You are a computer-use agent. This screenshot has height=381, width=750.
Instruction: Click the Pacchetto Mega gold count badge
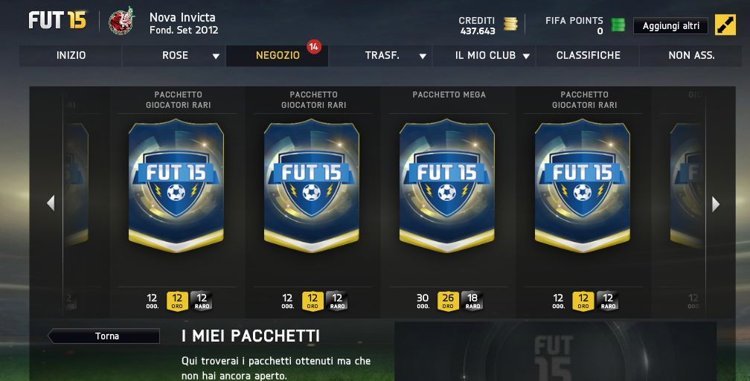(x=448, y=301)
